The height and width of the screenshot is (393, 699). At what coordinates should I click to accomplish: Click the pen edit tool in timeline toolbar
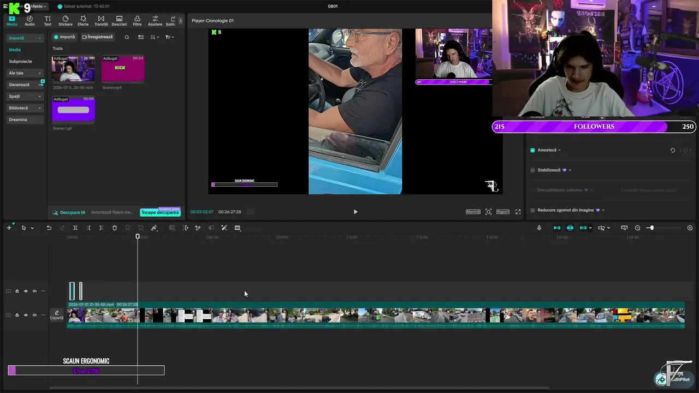198,228
